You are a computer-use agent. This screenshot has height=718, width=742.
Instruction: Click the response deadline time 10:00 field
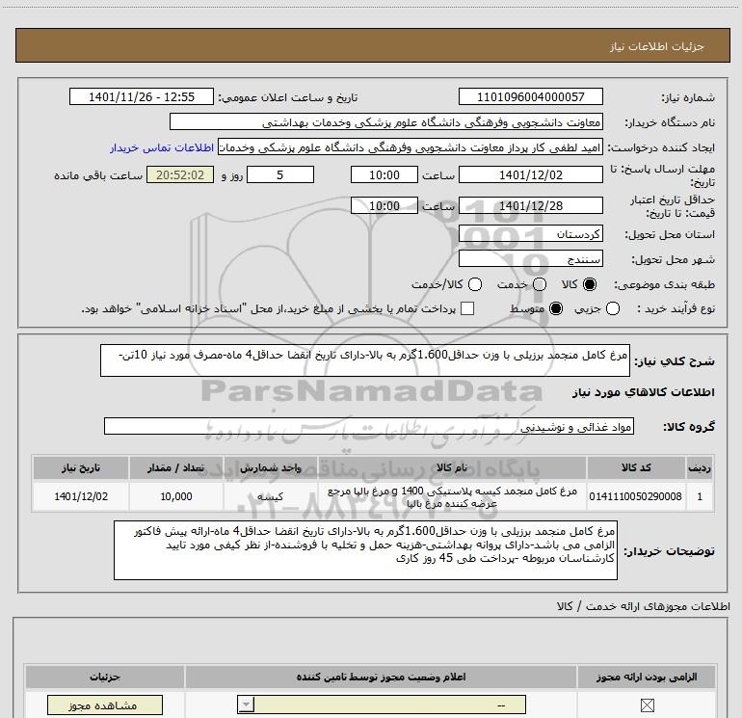[384, 175]
